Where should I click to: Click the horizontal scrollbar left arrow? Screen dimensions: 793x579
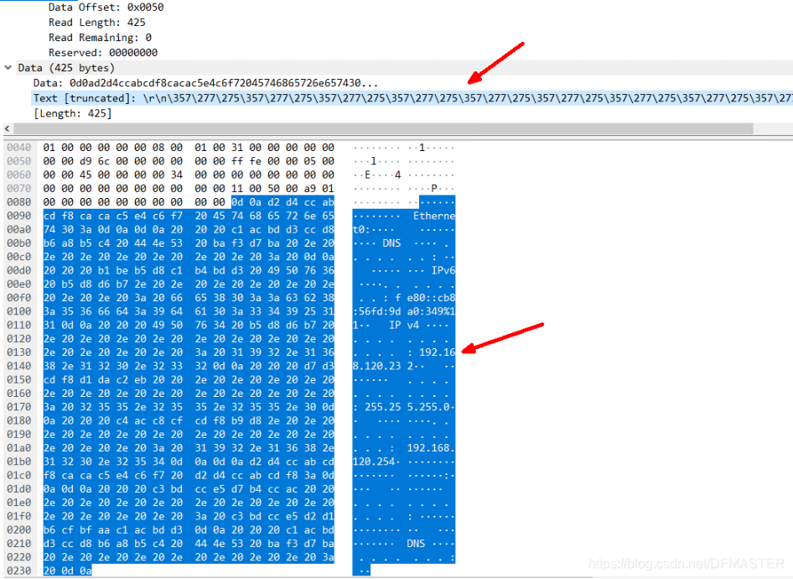pos(7,128)
